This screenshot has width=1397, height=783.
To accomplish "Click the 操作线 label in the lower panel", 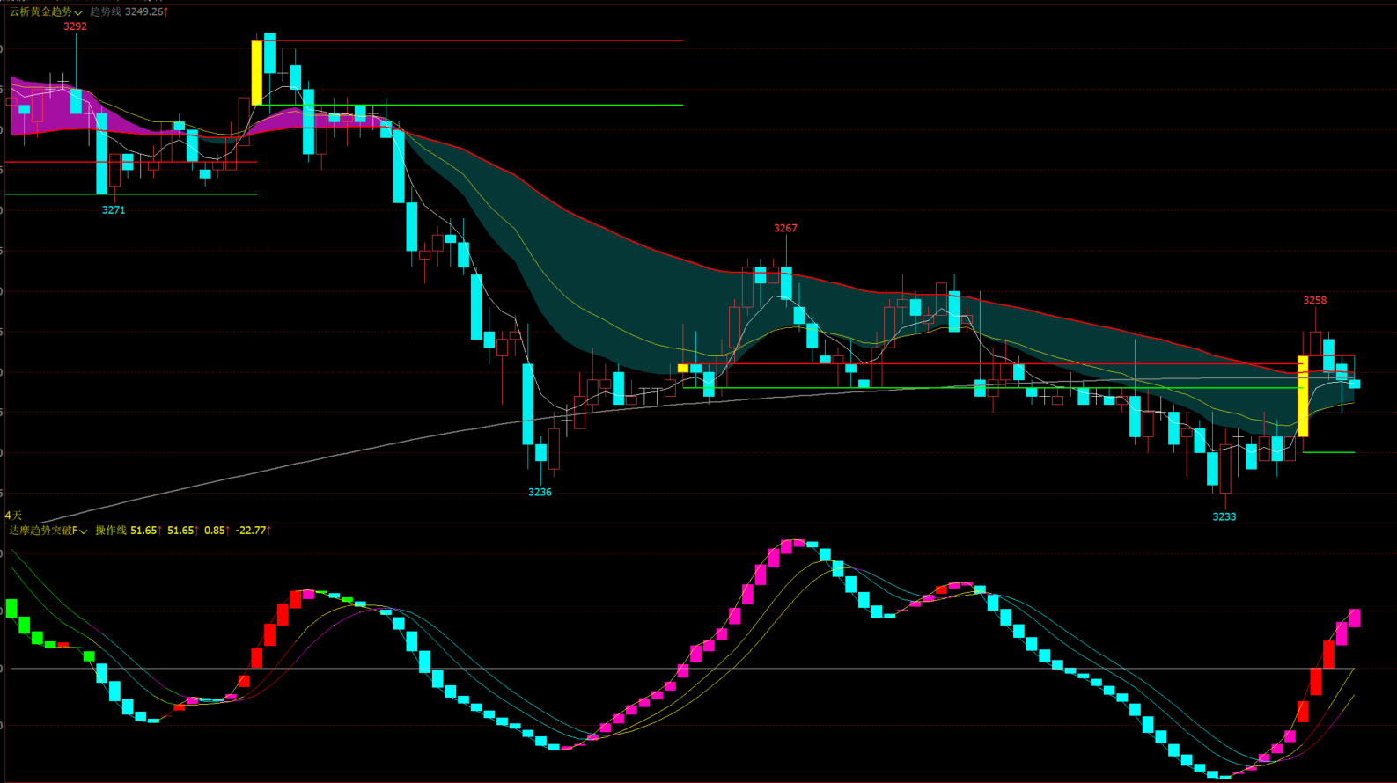I will coord(111,531).
